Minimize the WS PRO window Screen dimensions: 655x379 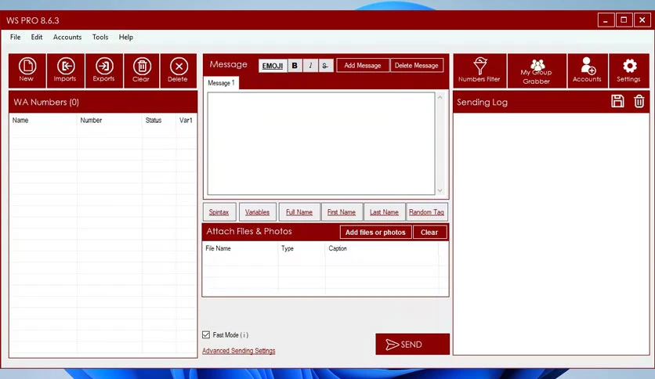pyautogui.click(x=606, y=20)
